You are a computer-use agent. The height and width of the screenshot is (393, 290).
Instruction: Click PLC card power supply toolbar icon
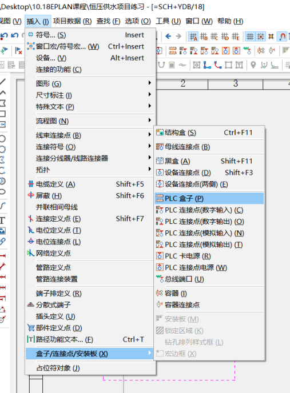coord(225,51)
